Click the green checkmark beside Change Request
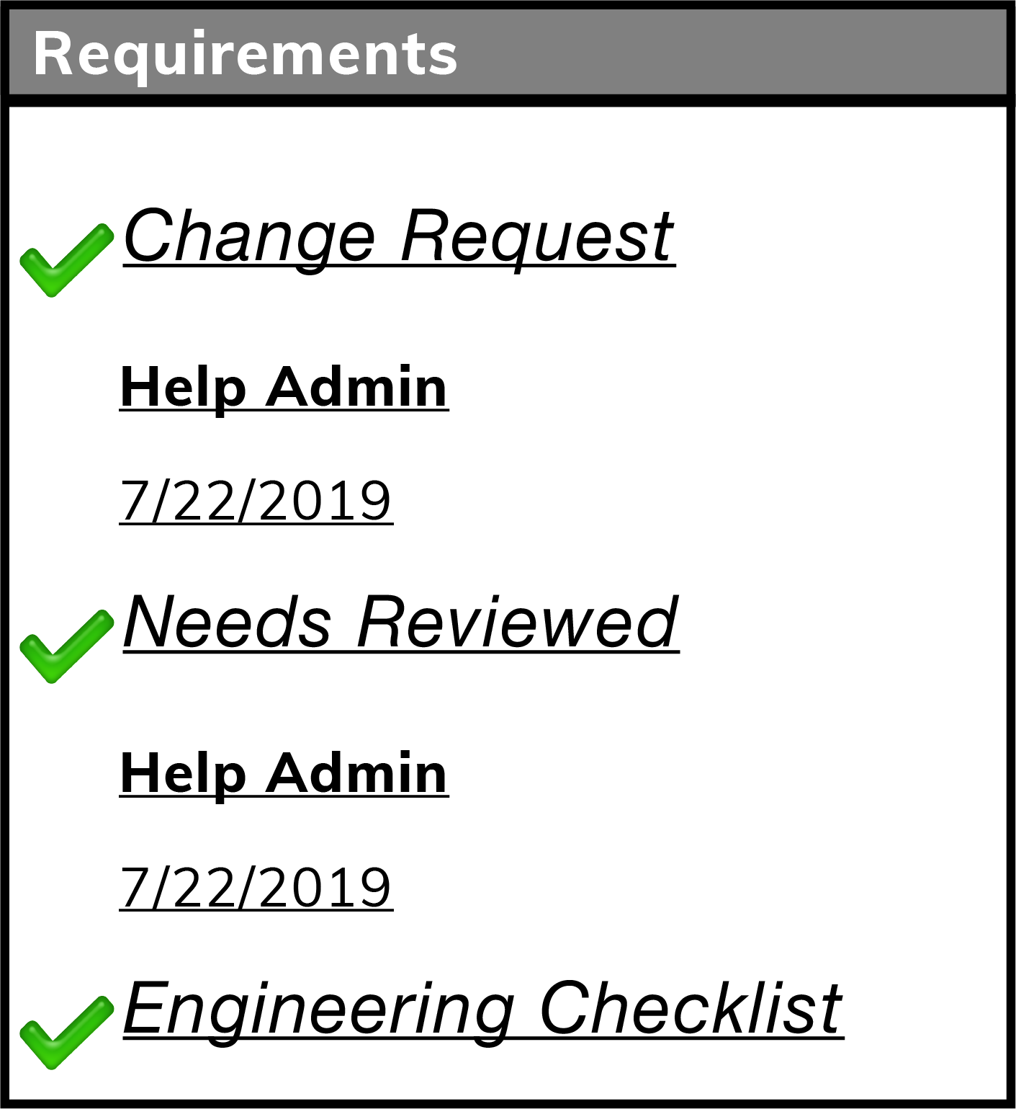 (66, 260)
